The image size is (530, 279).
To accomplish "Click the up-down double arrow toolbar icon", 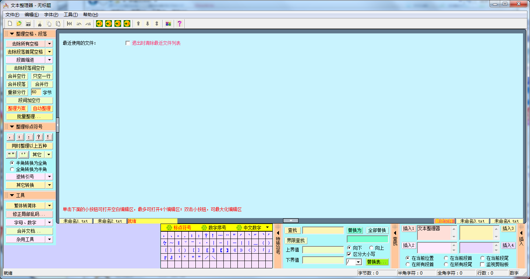I will [x=157, y=23].
